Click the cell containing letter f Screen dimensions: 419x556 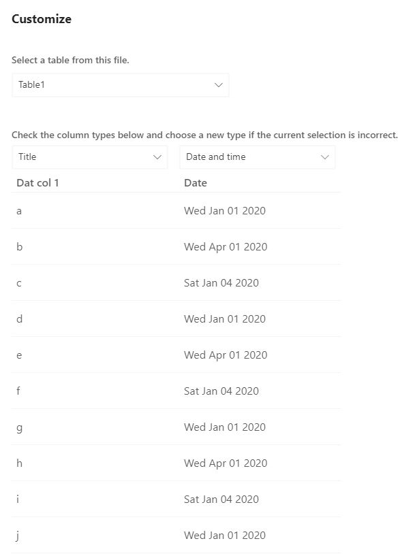(19, 391)
